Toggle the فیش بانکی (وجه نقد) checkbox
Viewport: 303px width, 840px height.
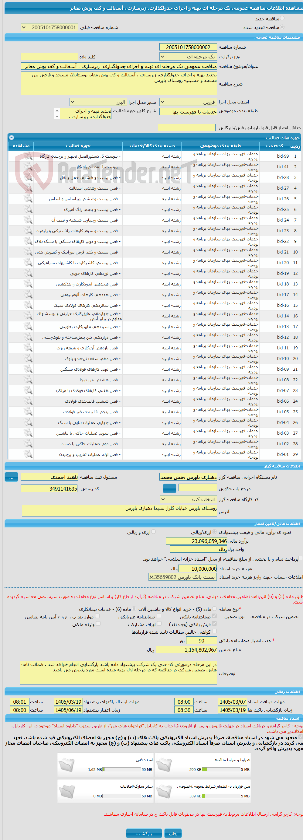click(x=214, y=624)
